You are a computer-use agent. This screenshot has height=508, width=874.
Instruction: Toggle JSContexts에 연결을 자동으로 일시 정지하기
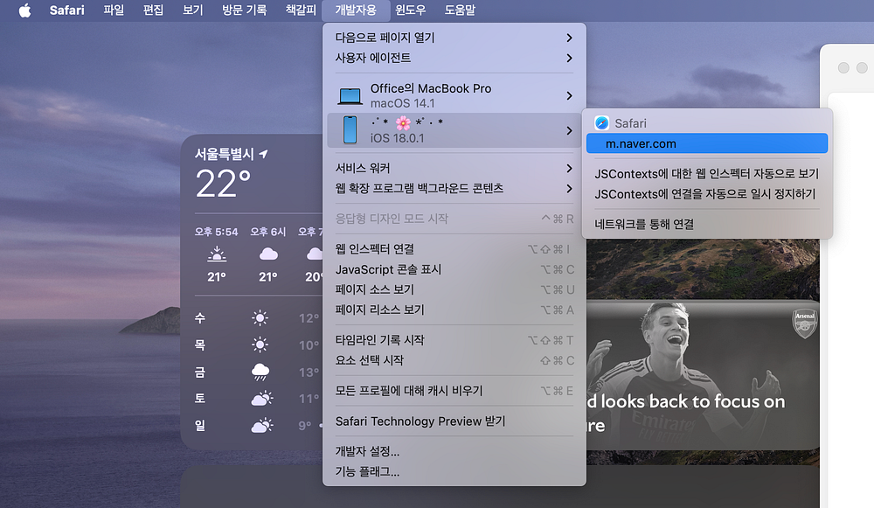(707, 194)
